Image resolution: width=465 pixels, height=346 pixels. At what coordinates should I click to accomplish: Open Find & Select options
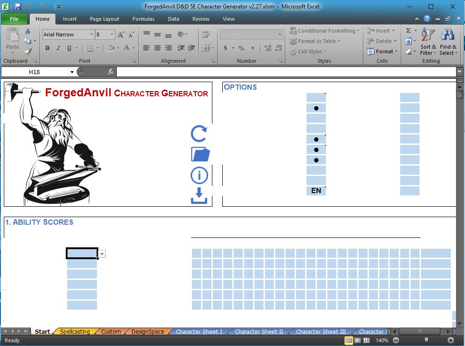[x=448, y=42]
